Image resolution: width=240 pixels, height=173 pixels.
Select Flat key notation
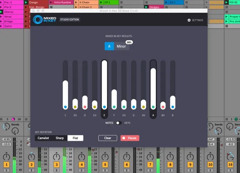click(75, 138)
